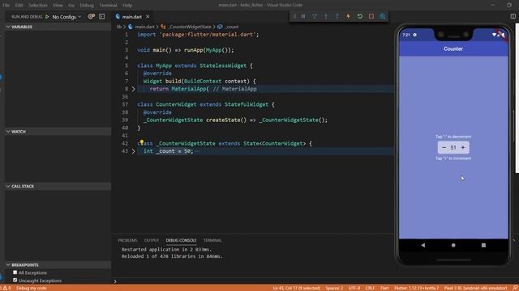Click the errors and warnings status icon
Viewport: 519px width, 291px height.
point(6,288)
